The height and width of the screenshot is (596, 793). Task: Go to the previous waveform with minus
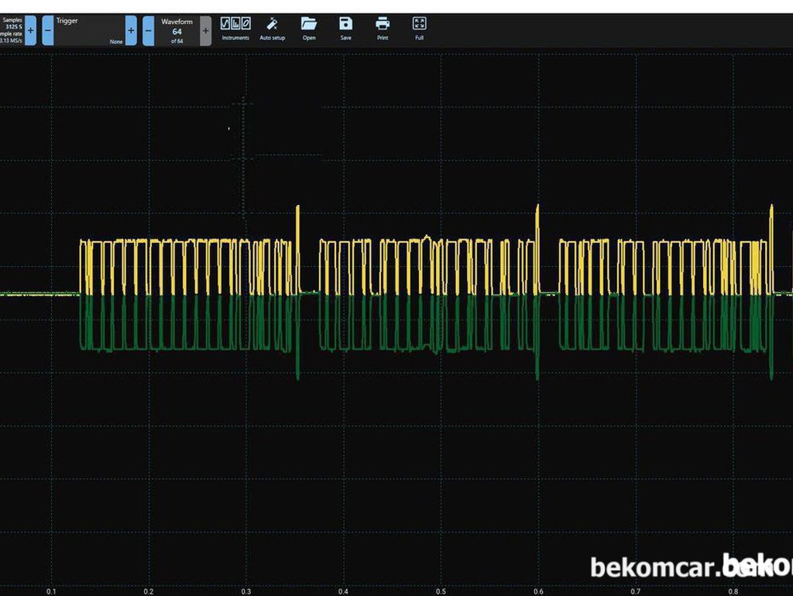point(149,30)
